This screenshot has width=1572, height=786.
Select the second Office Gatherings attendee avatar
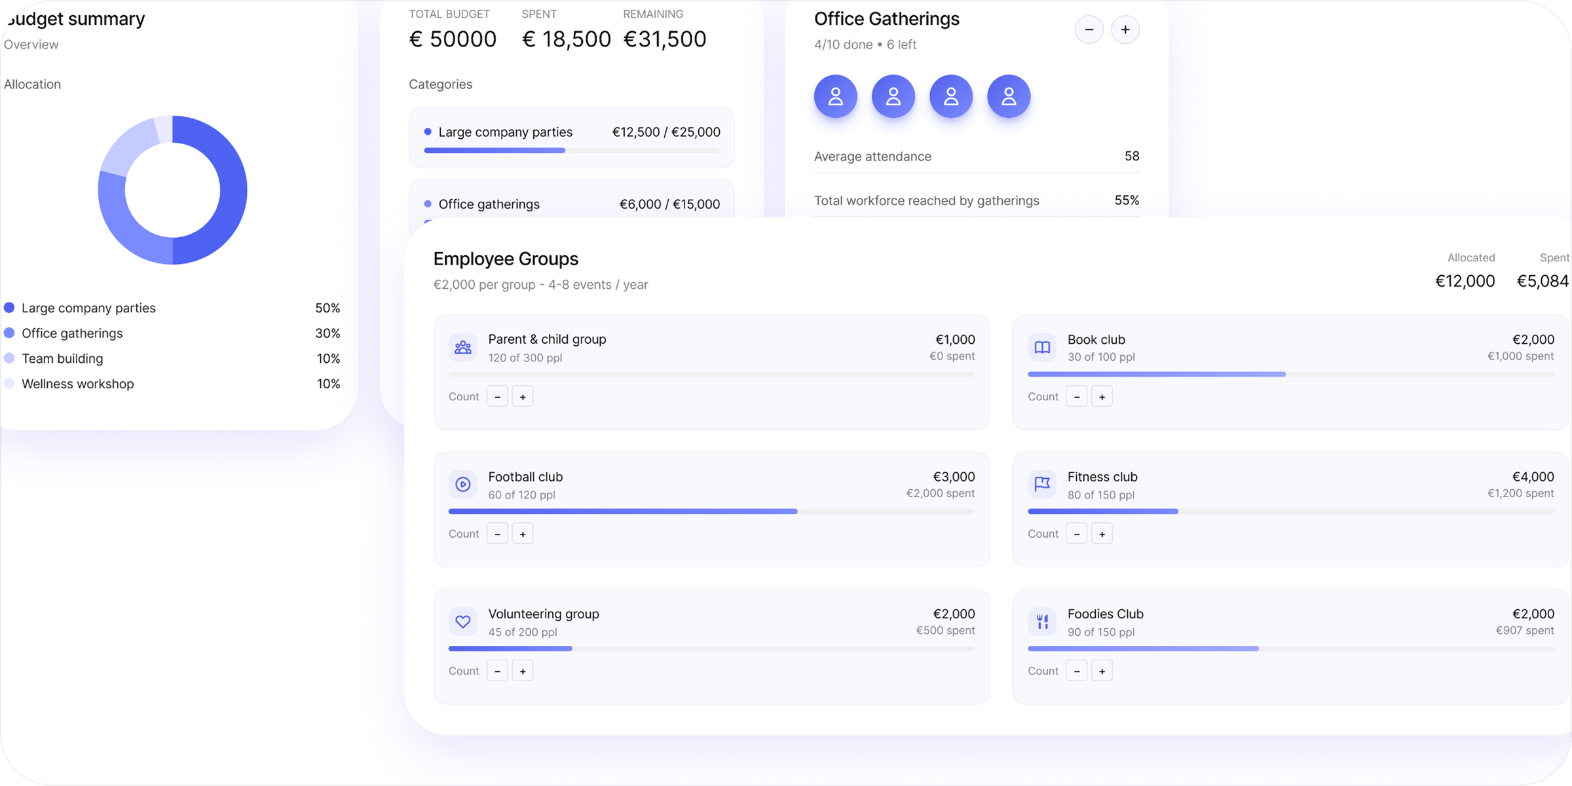[x=893, y=96]
